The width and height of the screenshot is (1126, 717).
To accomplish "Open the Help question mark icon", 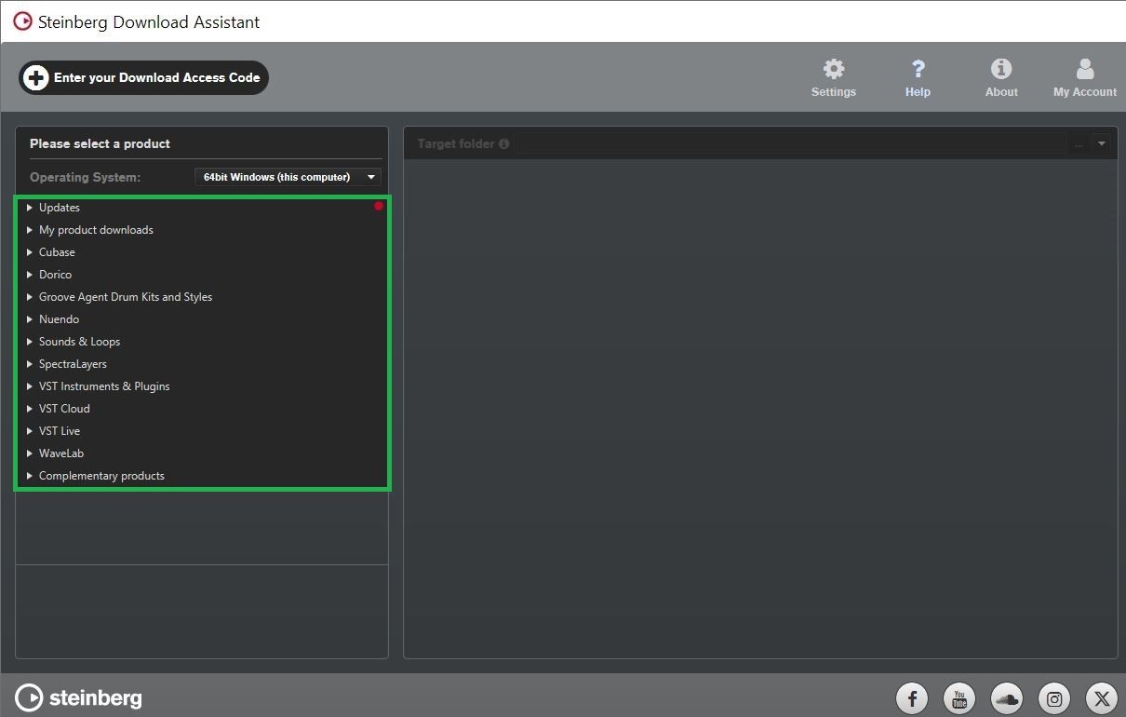I will click(918, 69).
